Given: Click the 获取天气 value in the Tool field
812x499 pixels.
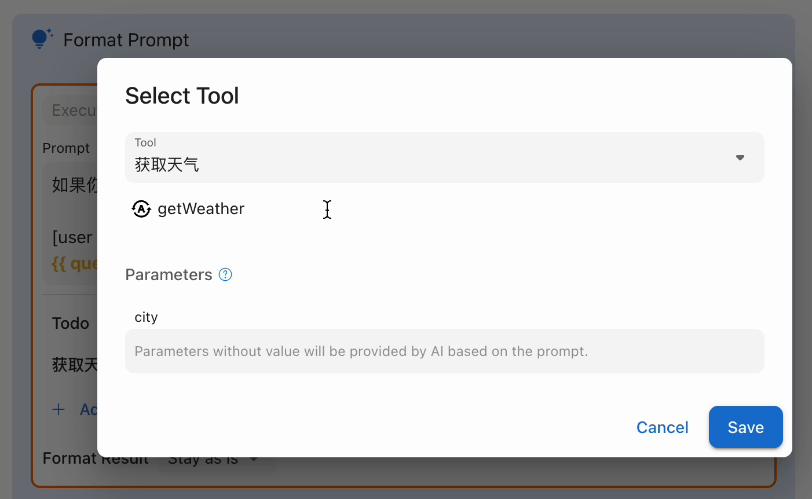Looking at the screenshot, I should coord(167,165).
